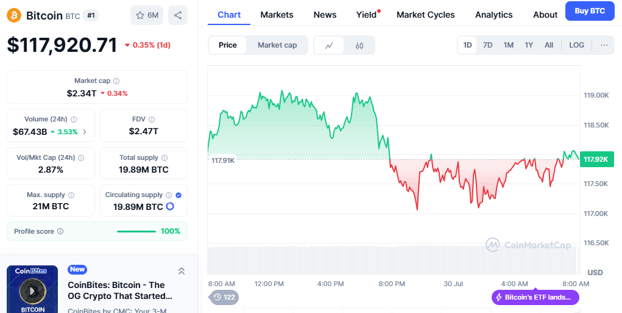Set chart range to 1D
622x313 pixels.
pos(468,45)
